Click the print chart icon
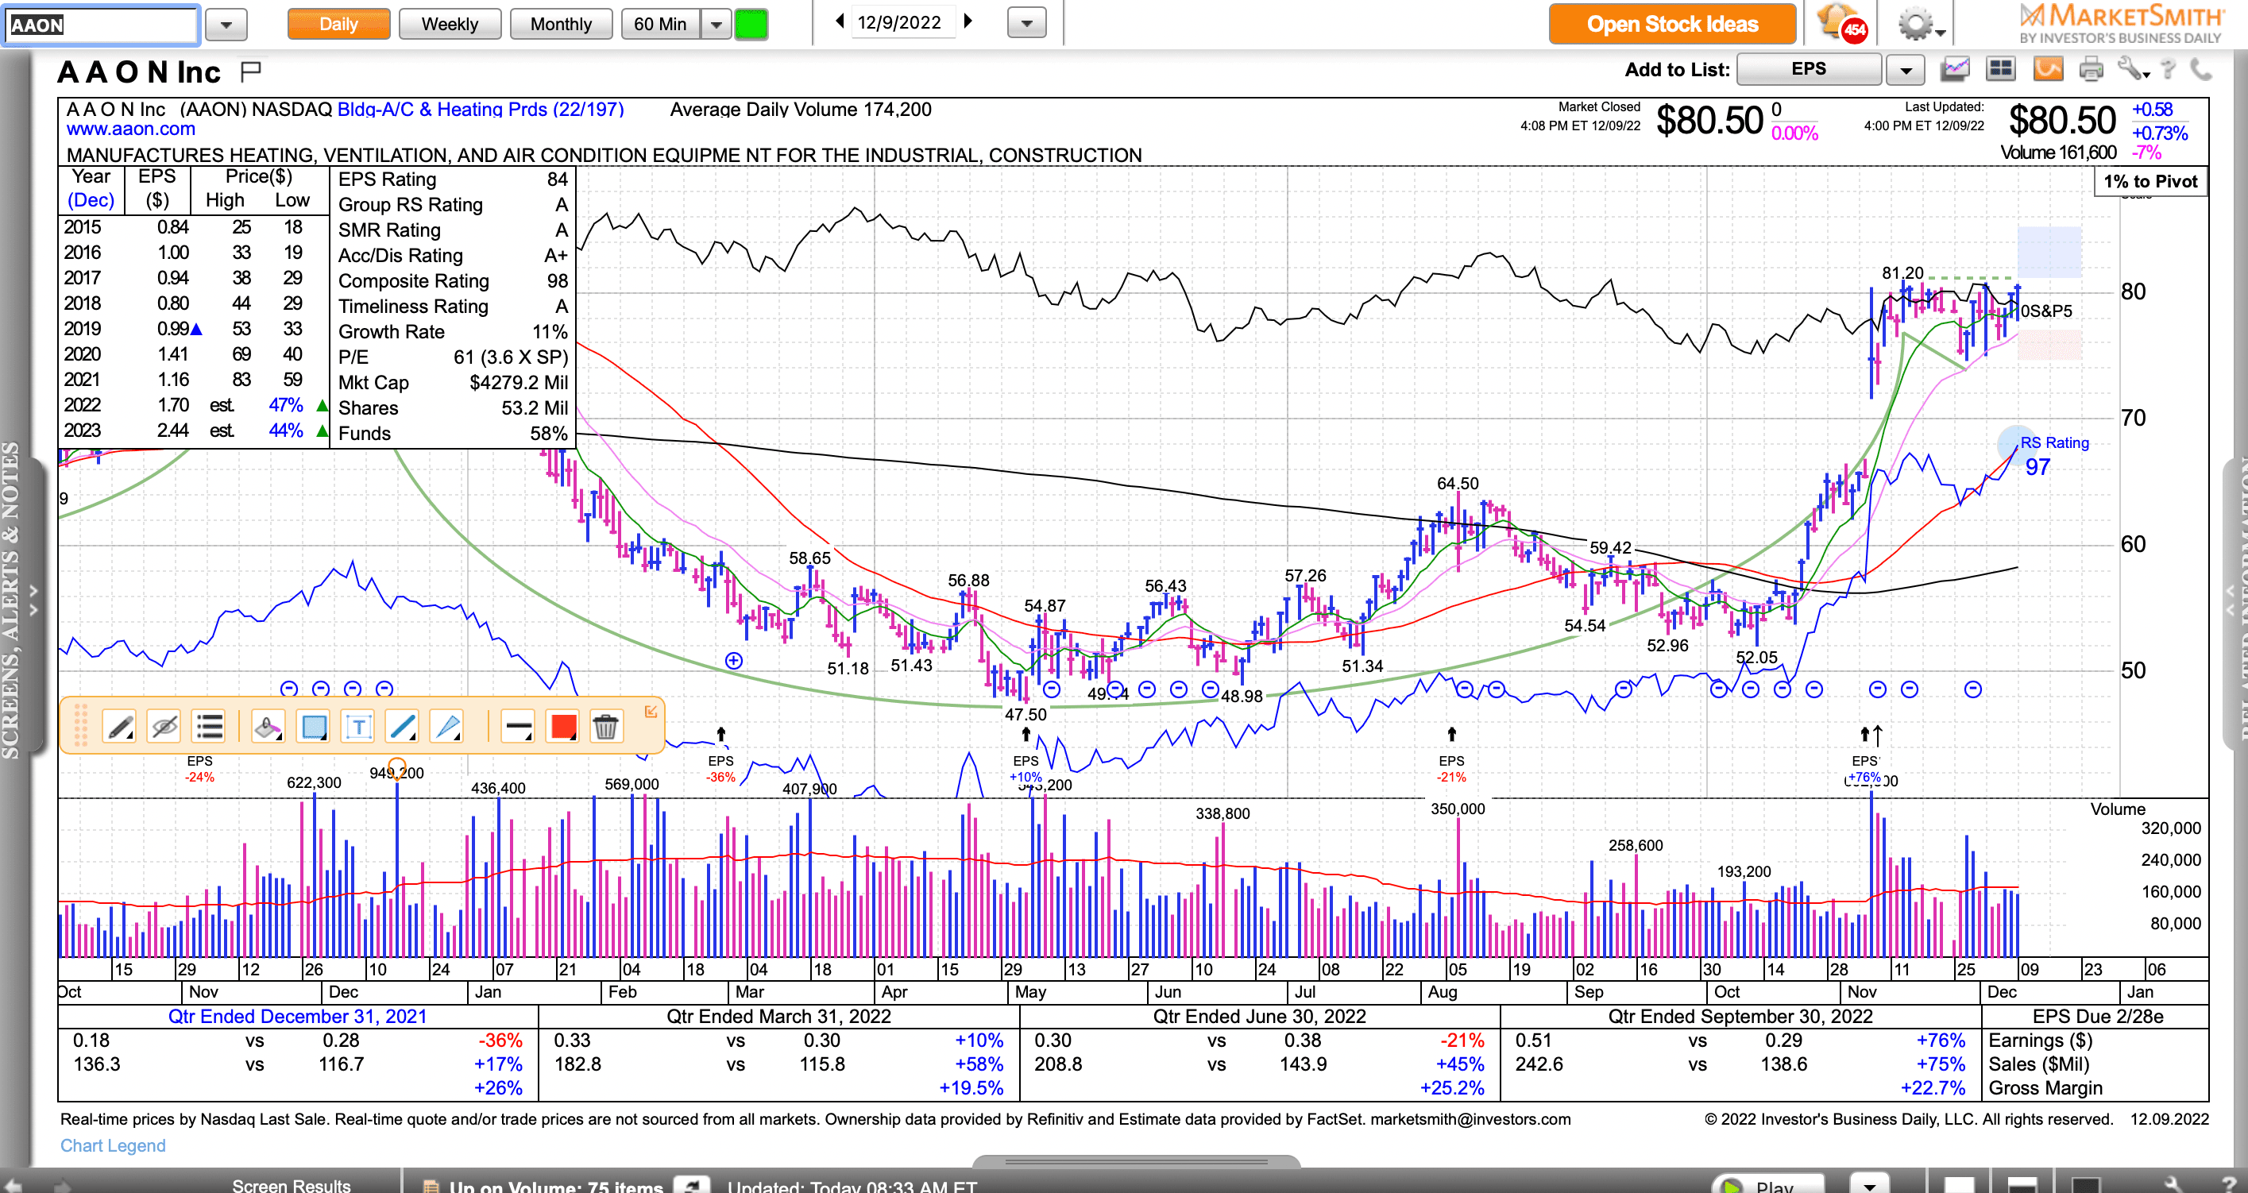 coord(2091,69)
